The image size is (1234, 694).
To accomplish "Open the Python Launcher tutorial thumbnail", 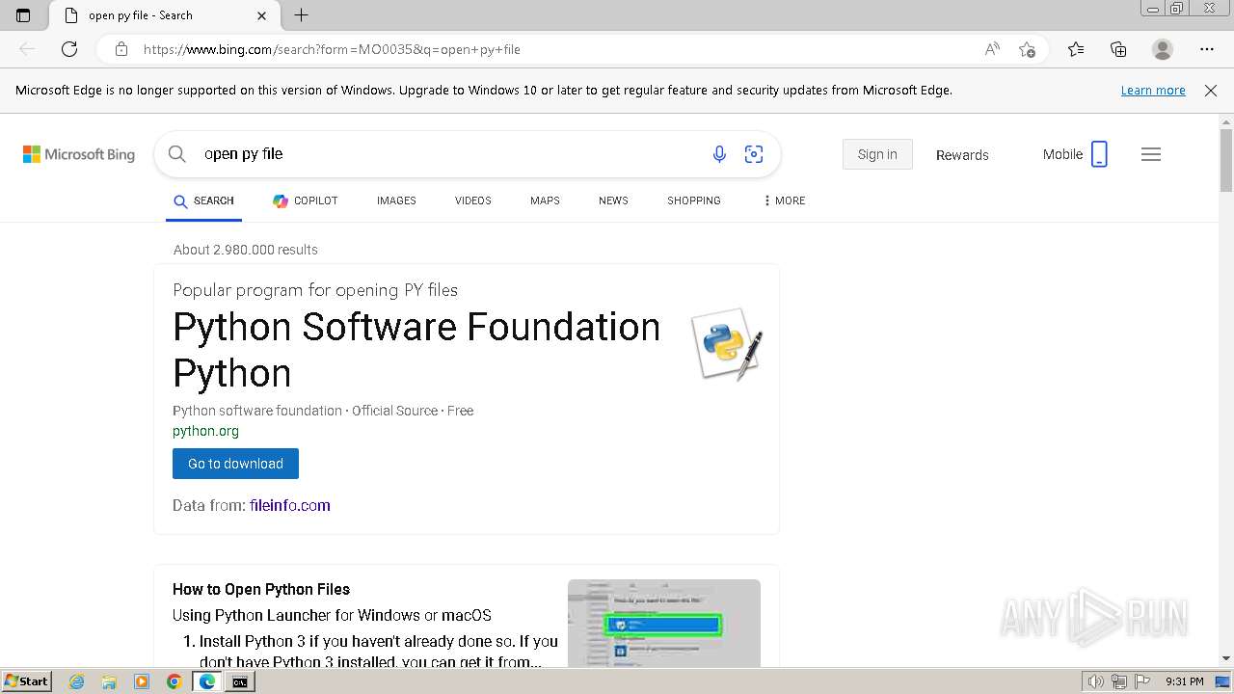I will 664,623.
